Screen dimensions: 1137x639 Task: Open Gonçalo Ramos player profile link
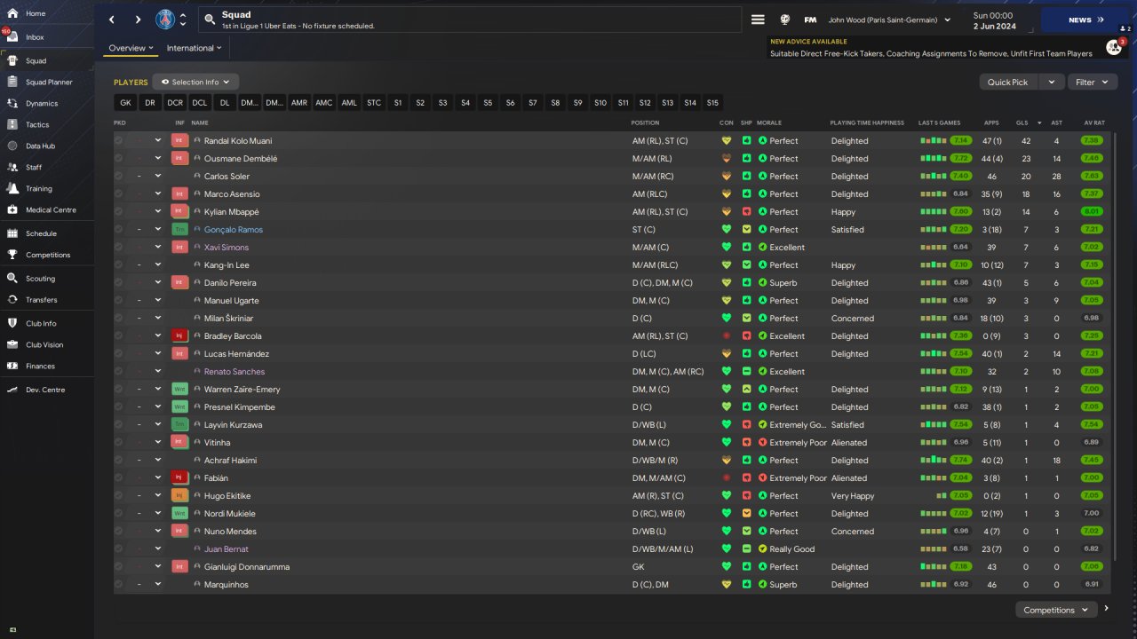(x=234, y=229)
